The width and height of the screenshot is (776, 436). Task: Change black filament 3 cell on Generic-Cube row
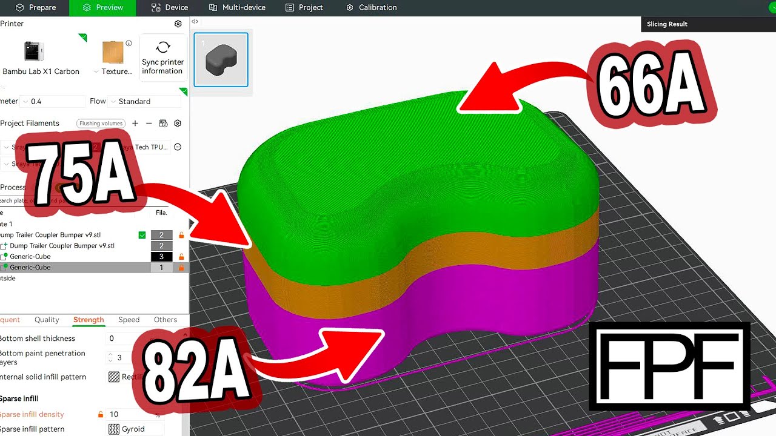click(161, 257)
